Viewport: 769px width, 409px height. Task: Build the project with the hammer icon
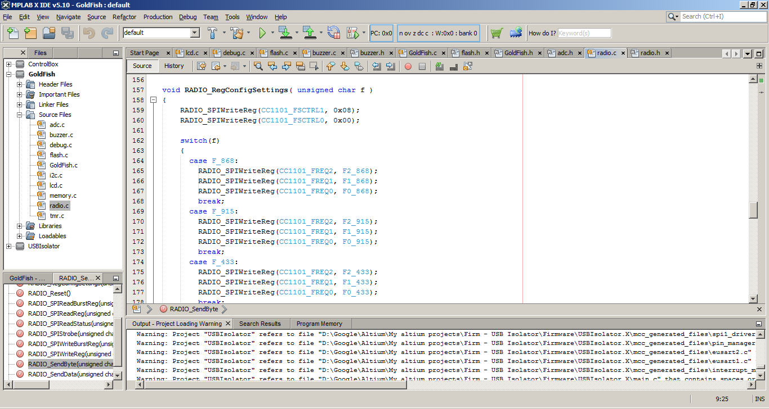[213, 33]
